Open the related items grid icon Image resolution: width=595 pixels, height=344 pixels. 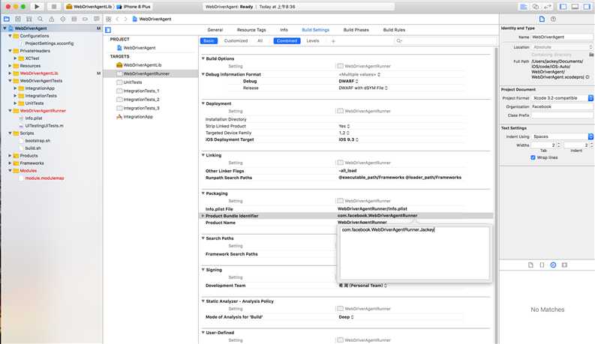[x=109, y=19]
